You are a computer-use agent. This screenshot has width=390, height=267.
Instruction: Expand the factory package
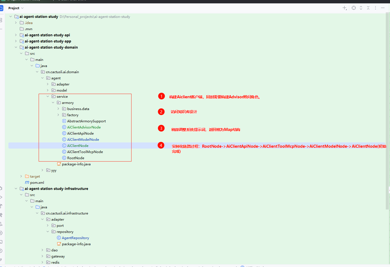coord(58,115)
